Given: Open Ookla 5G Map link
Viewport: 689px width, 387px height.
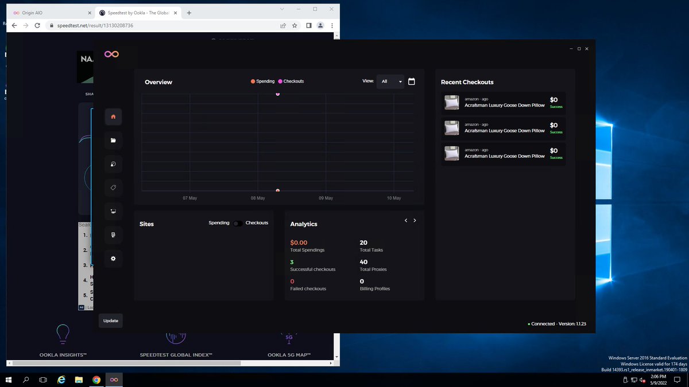Looking at the screenshot, I should click(x=289, y=355).
